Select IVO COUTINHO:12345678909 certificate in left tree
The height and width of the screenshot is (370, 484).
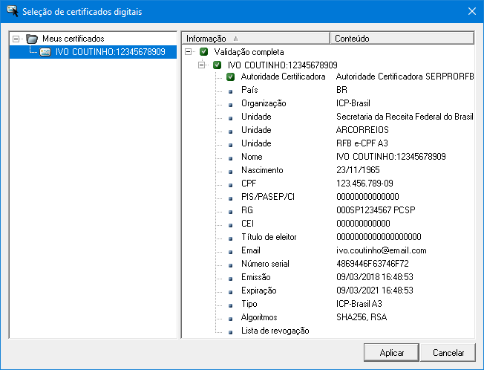pyautogui.click(x=110, y=52)
